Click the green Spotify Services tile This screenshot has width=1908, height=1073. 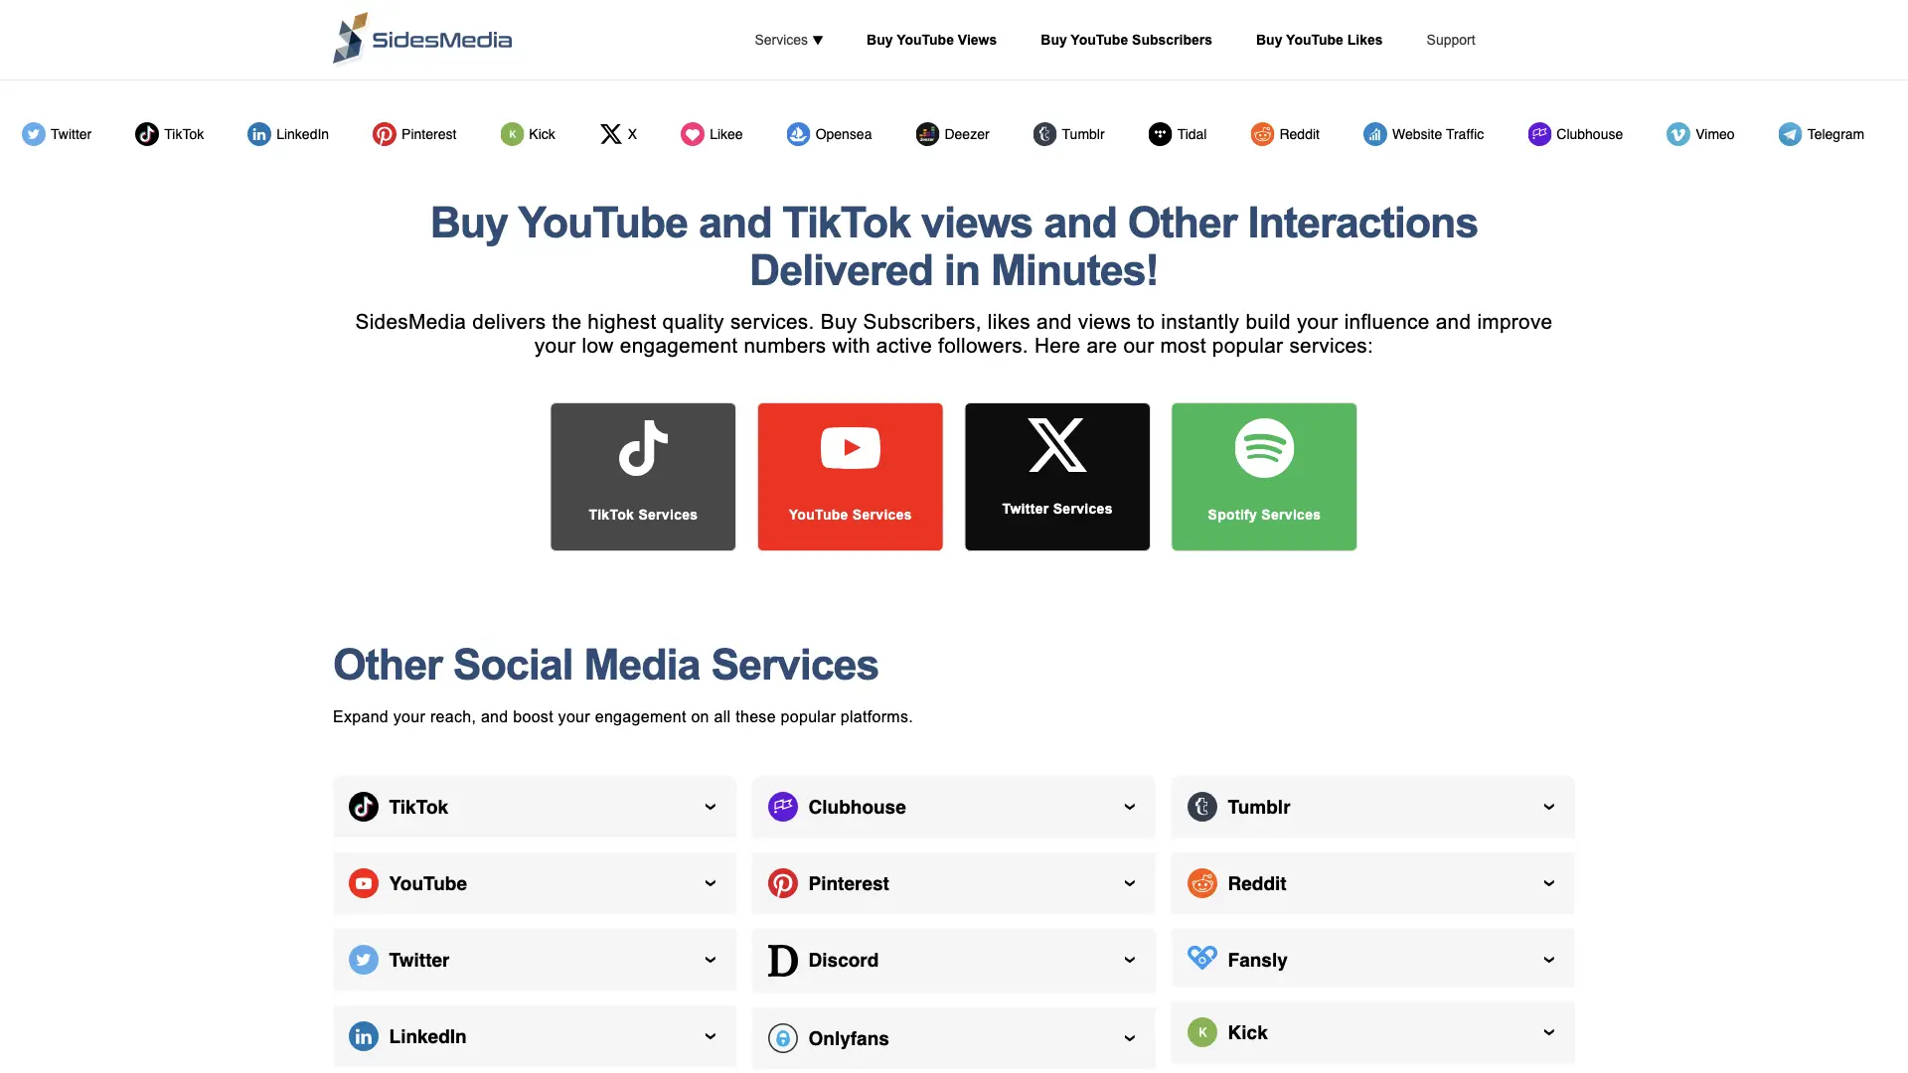1263,477
